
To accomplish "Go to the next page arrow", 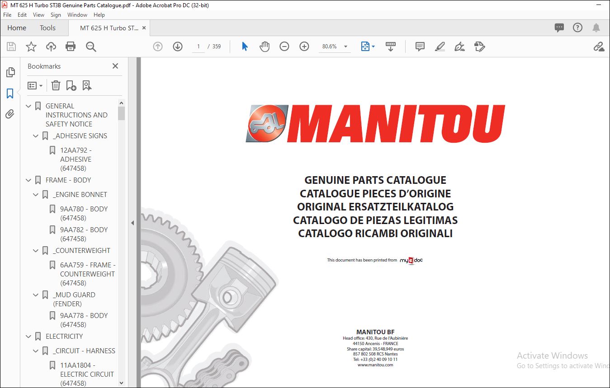I will click(178, 47).
